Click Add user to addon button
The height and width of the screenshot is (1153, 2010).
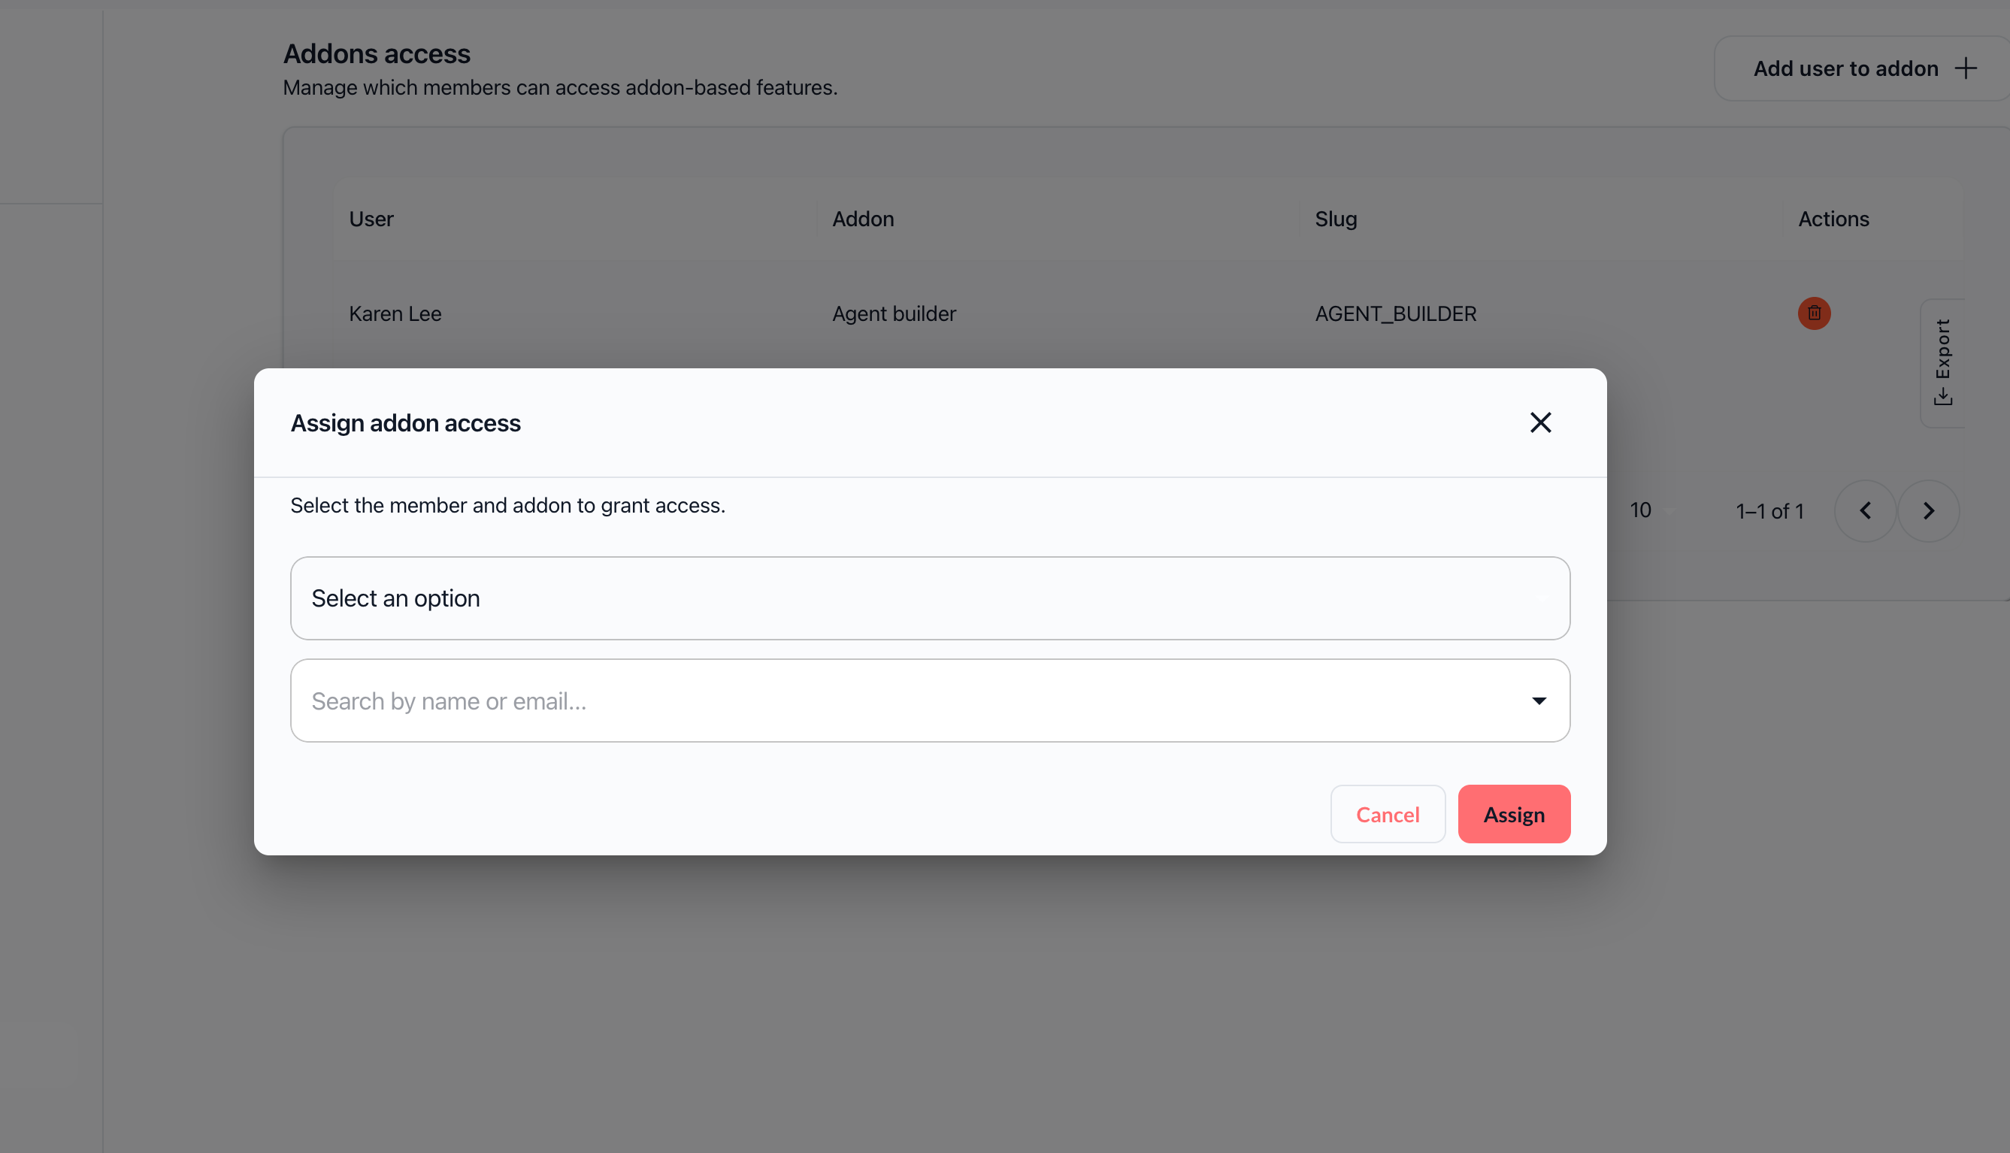(x=1845, y=69)
